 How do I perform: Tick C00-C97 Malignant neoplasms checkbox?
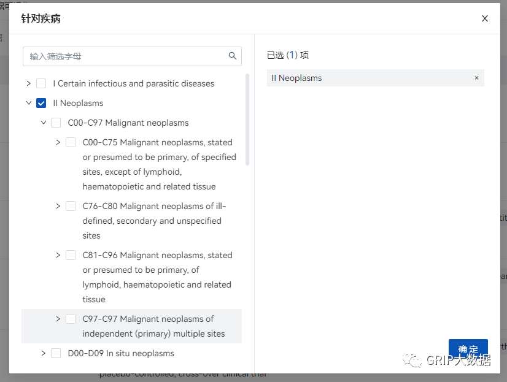coord(56,123)
